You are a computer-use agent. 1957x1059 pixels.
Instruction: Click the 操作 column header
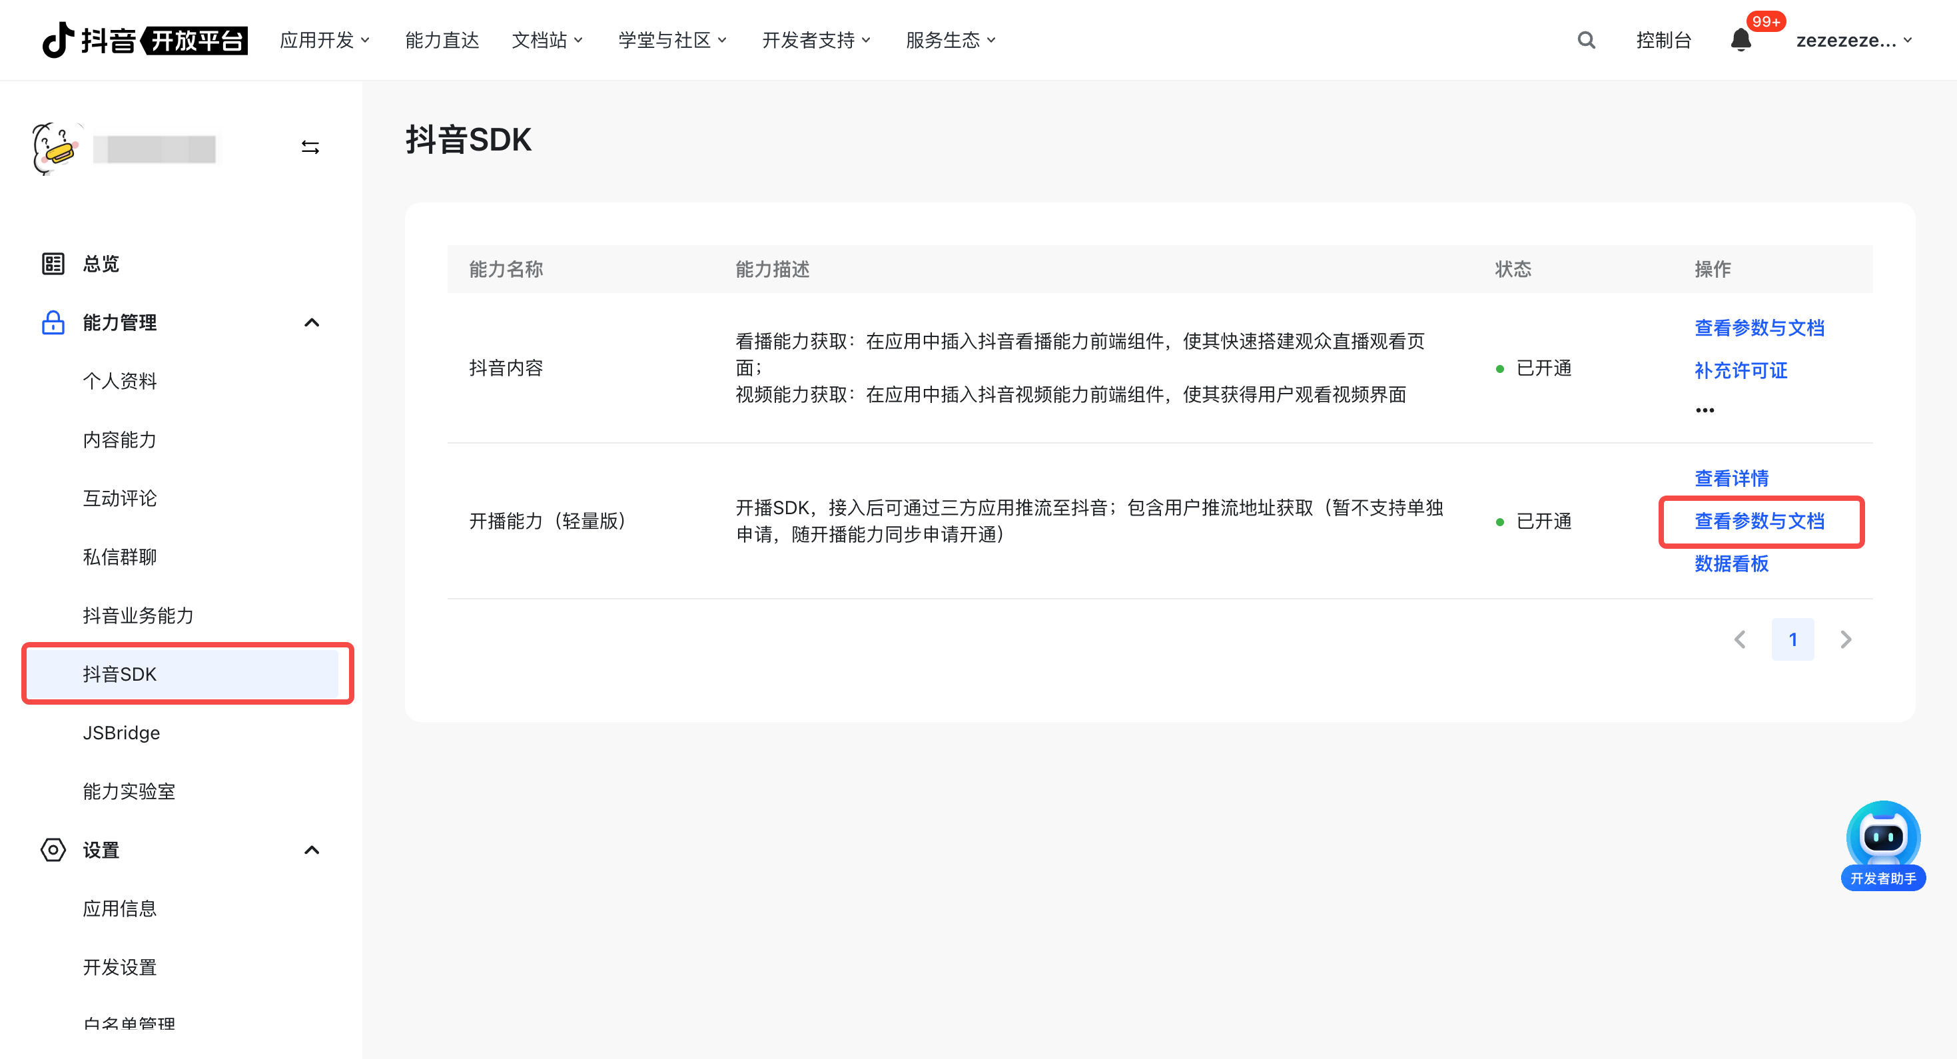click(1713, 269)
